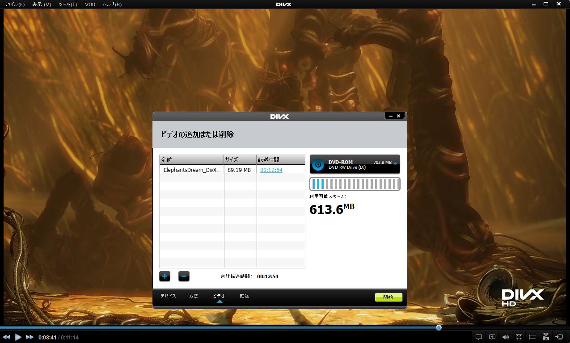Sort by the サイズ column header
Viewport: 570px width, 343px height.
tap(240, 160)
